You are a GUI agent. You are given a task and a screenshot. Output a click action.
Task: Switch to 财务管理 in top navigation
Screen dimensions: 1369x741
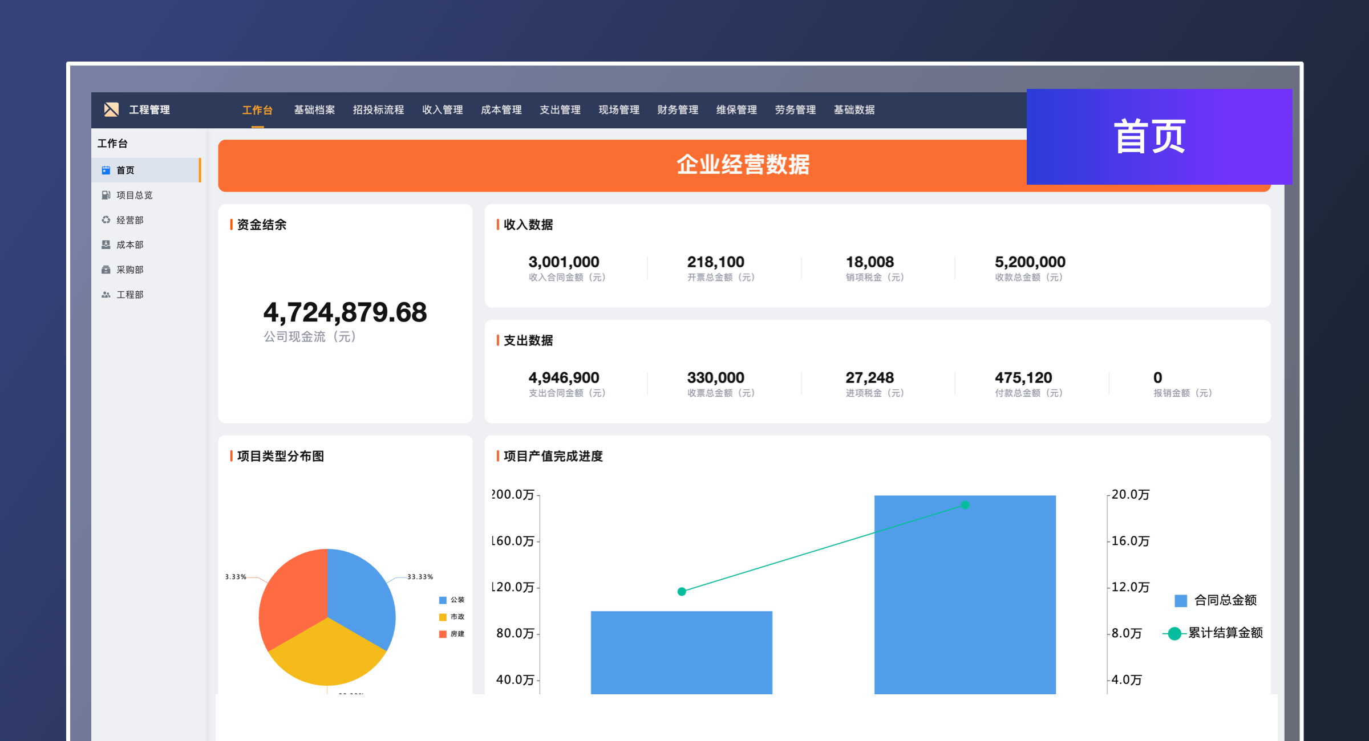coord(678,109)
